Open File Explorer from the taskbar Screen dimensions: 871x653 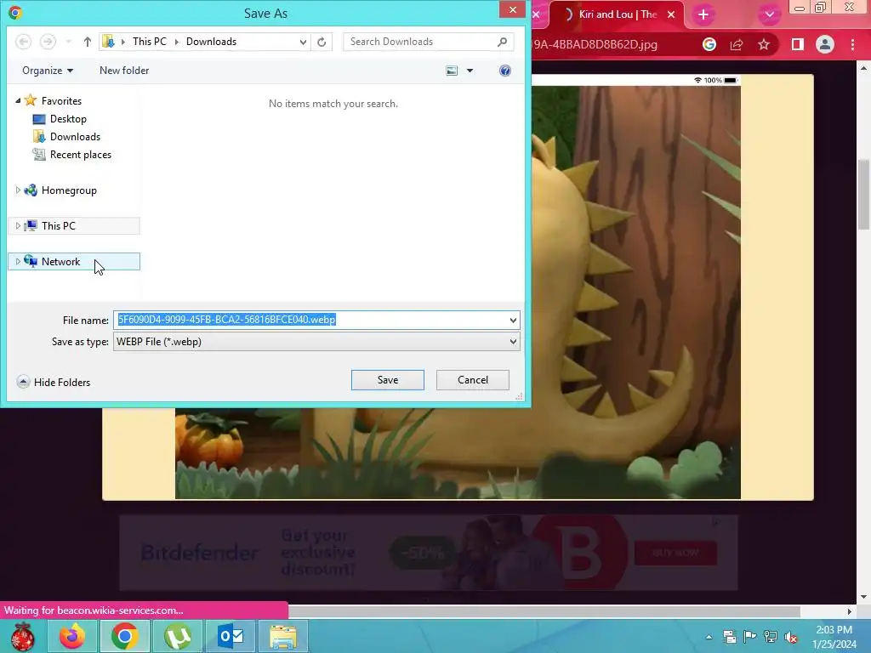282,636
